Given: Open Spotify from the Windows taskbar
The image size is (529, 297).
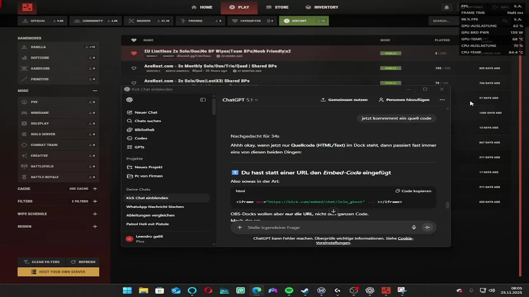Looking at the screenshot, I should pos(289,290).
